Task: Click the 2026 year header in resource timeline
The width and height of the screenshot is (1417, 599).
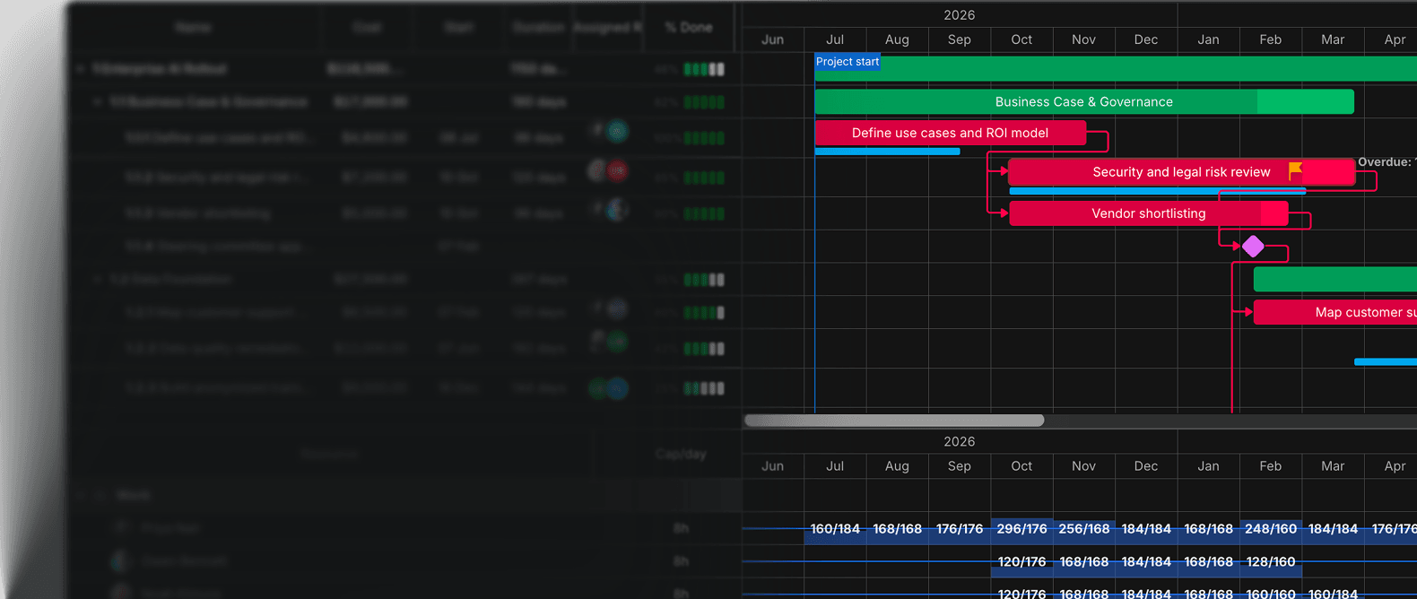Action: pyautogui.click(x=959, y=441)
